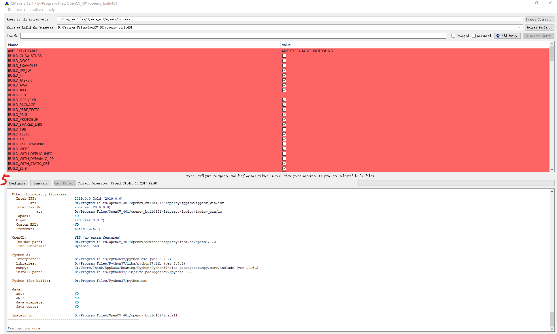557x334 pixels.
Task: Restore down the CMake window
Action: (537, 3)
